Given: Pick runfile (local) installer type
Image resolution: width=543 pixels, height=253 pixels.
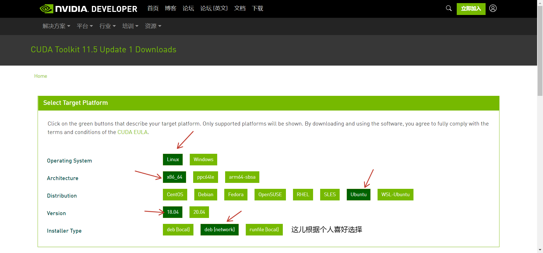Looking at the screenshot, I should point(264,230).
